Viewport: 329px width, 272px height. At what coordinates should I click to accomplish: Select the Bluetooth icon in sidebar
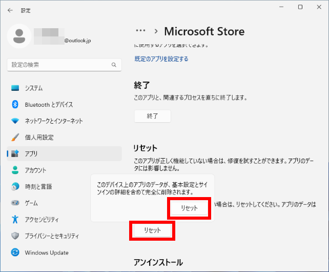15,104
